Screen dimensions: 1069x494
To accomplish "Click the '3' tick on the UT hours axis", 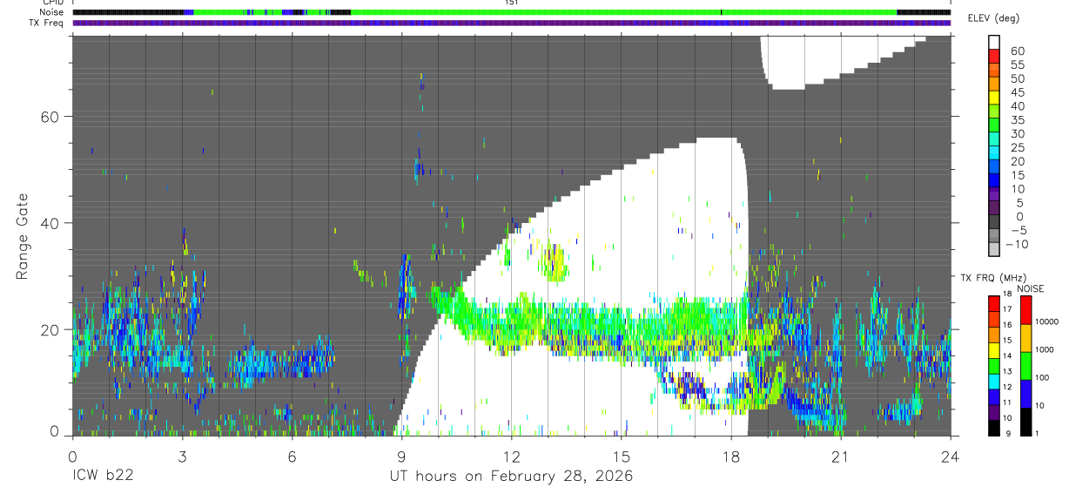I will tap(182, 456).
